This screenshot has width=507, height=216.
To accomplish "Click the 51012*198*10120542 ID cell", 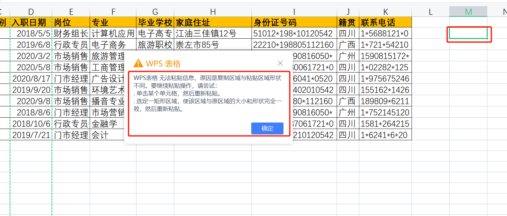I will click(294, 33).
